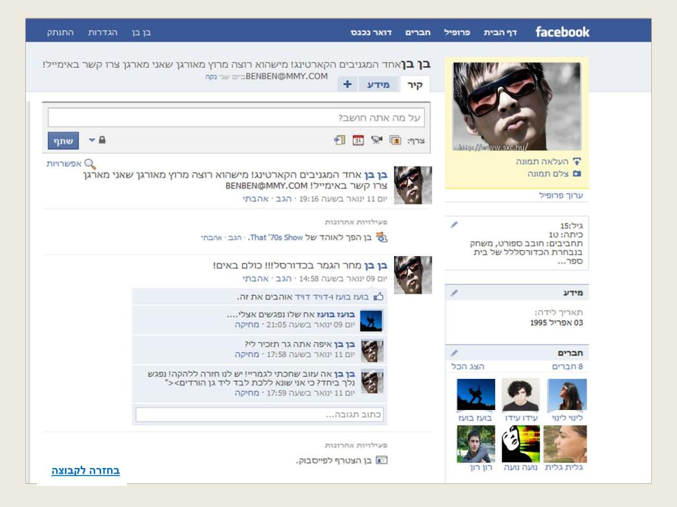Click the That '70s Show link
The width and height of the screenshot is (677, 507).
pos(276,238)
